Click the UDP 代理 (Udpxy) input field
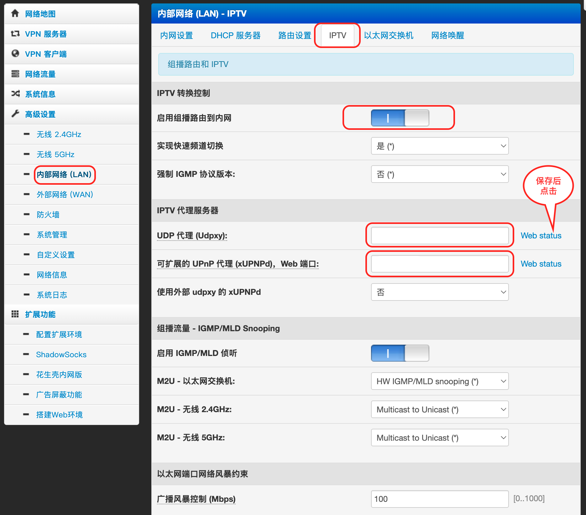The image size is (586, 515). coord(439,236)
